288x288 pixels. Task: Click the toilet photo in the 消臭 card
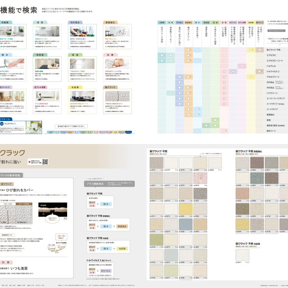46,31
